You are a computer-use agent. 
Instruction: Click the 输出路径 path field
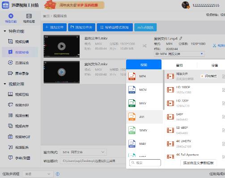point(93,161)
